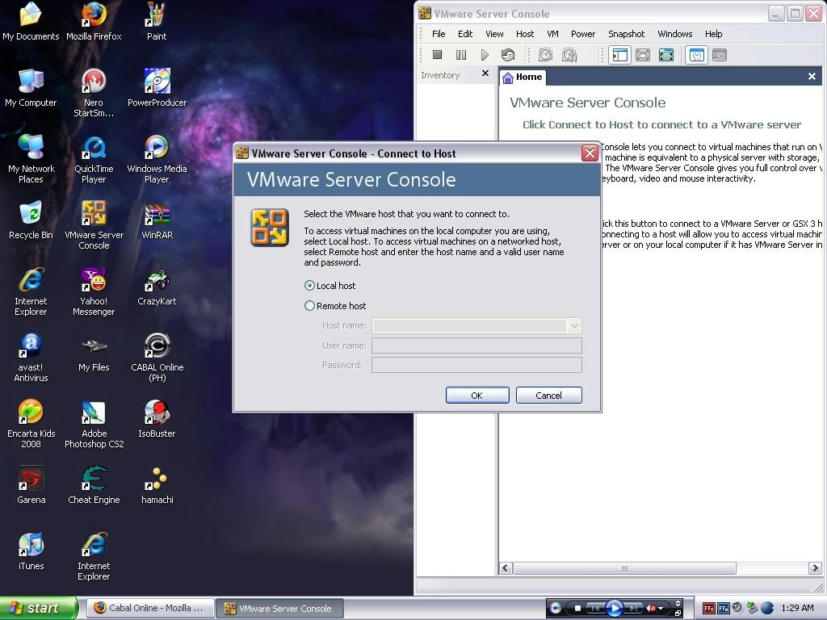Click the horizontal scrollbar thumb in Home pane
827x620 pixels.
tap(624, 568)
